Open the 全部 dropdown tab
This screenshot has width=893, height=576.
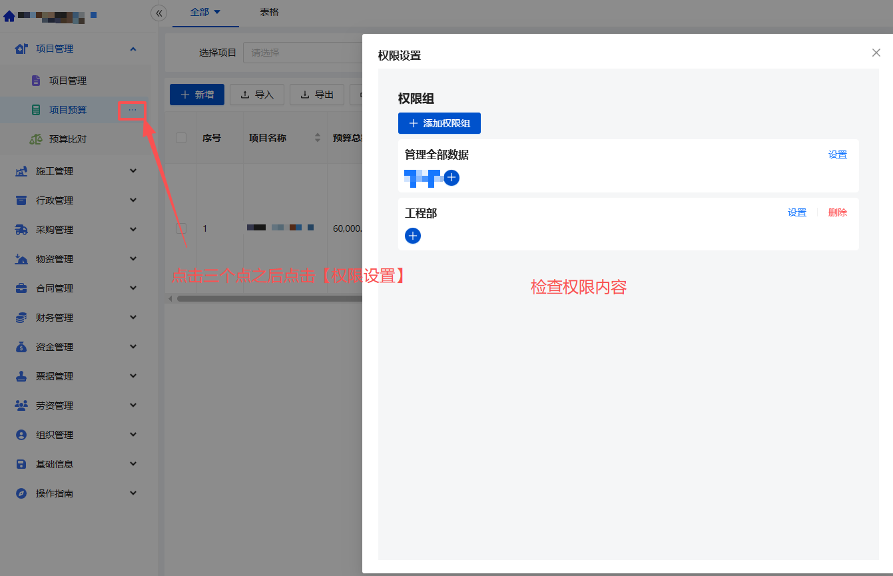[205, 12]
